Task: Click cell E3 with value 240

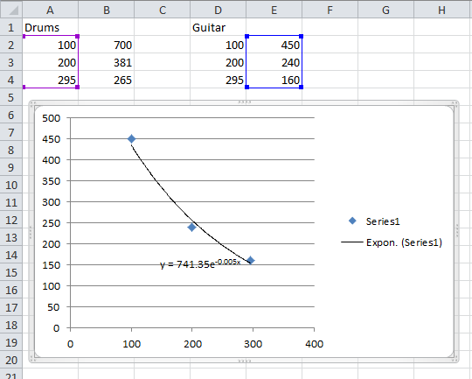Action: tap(274, 62)
